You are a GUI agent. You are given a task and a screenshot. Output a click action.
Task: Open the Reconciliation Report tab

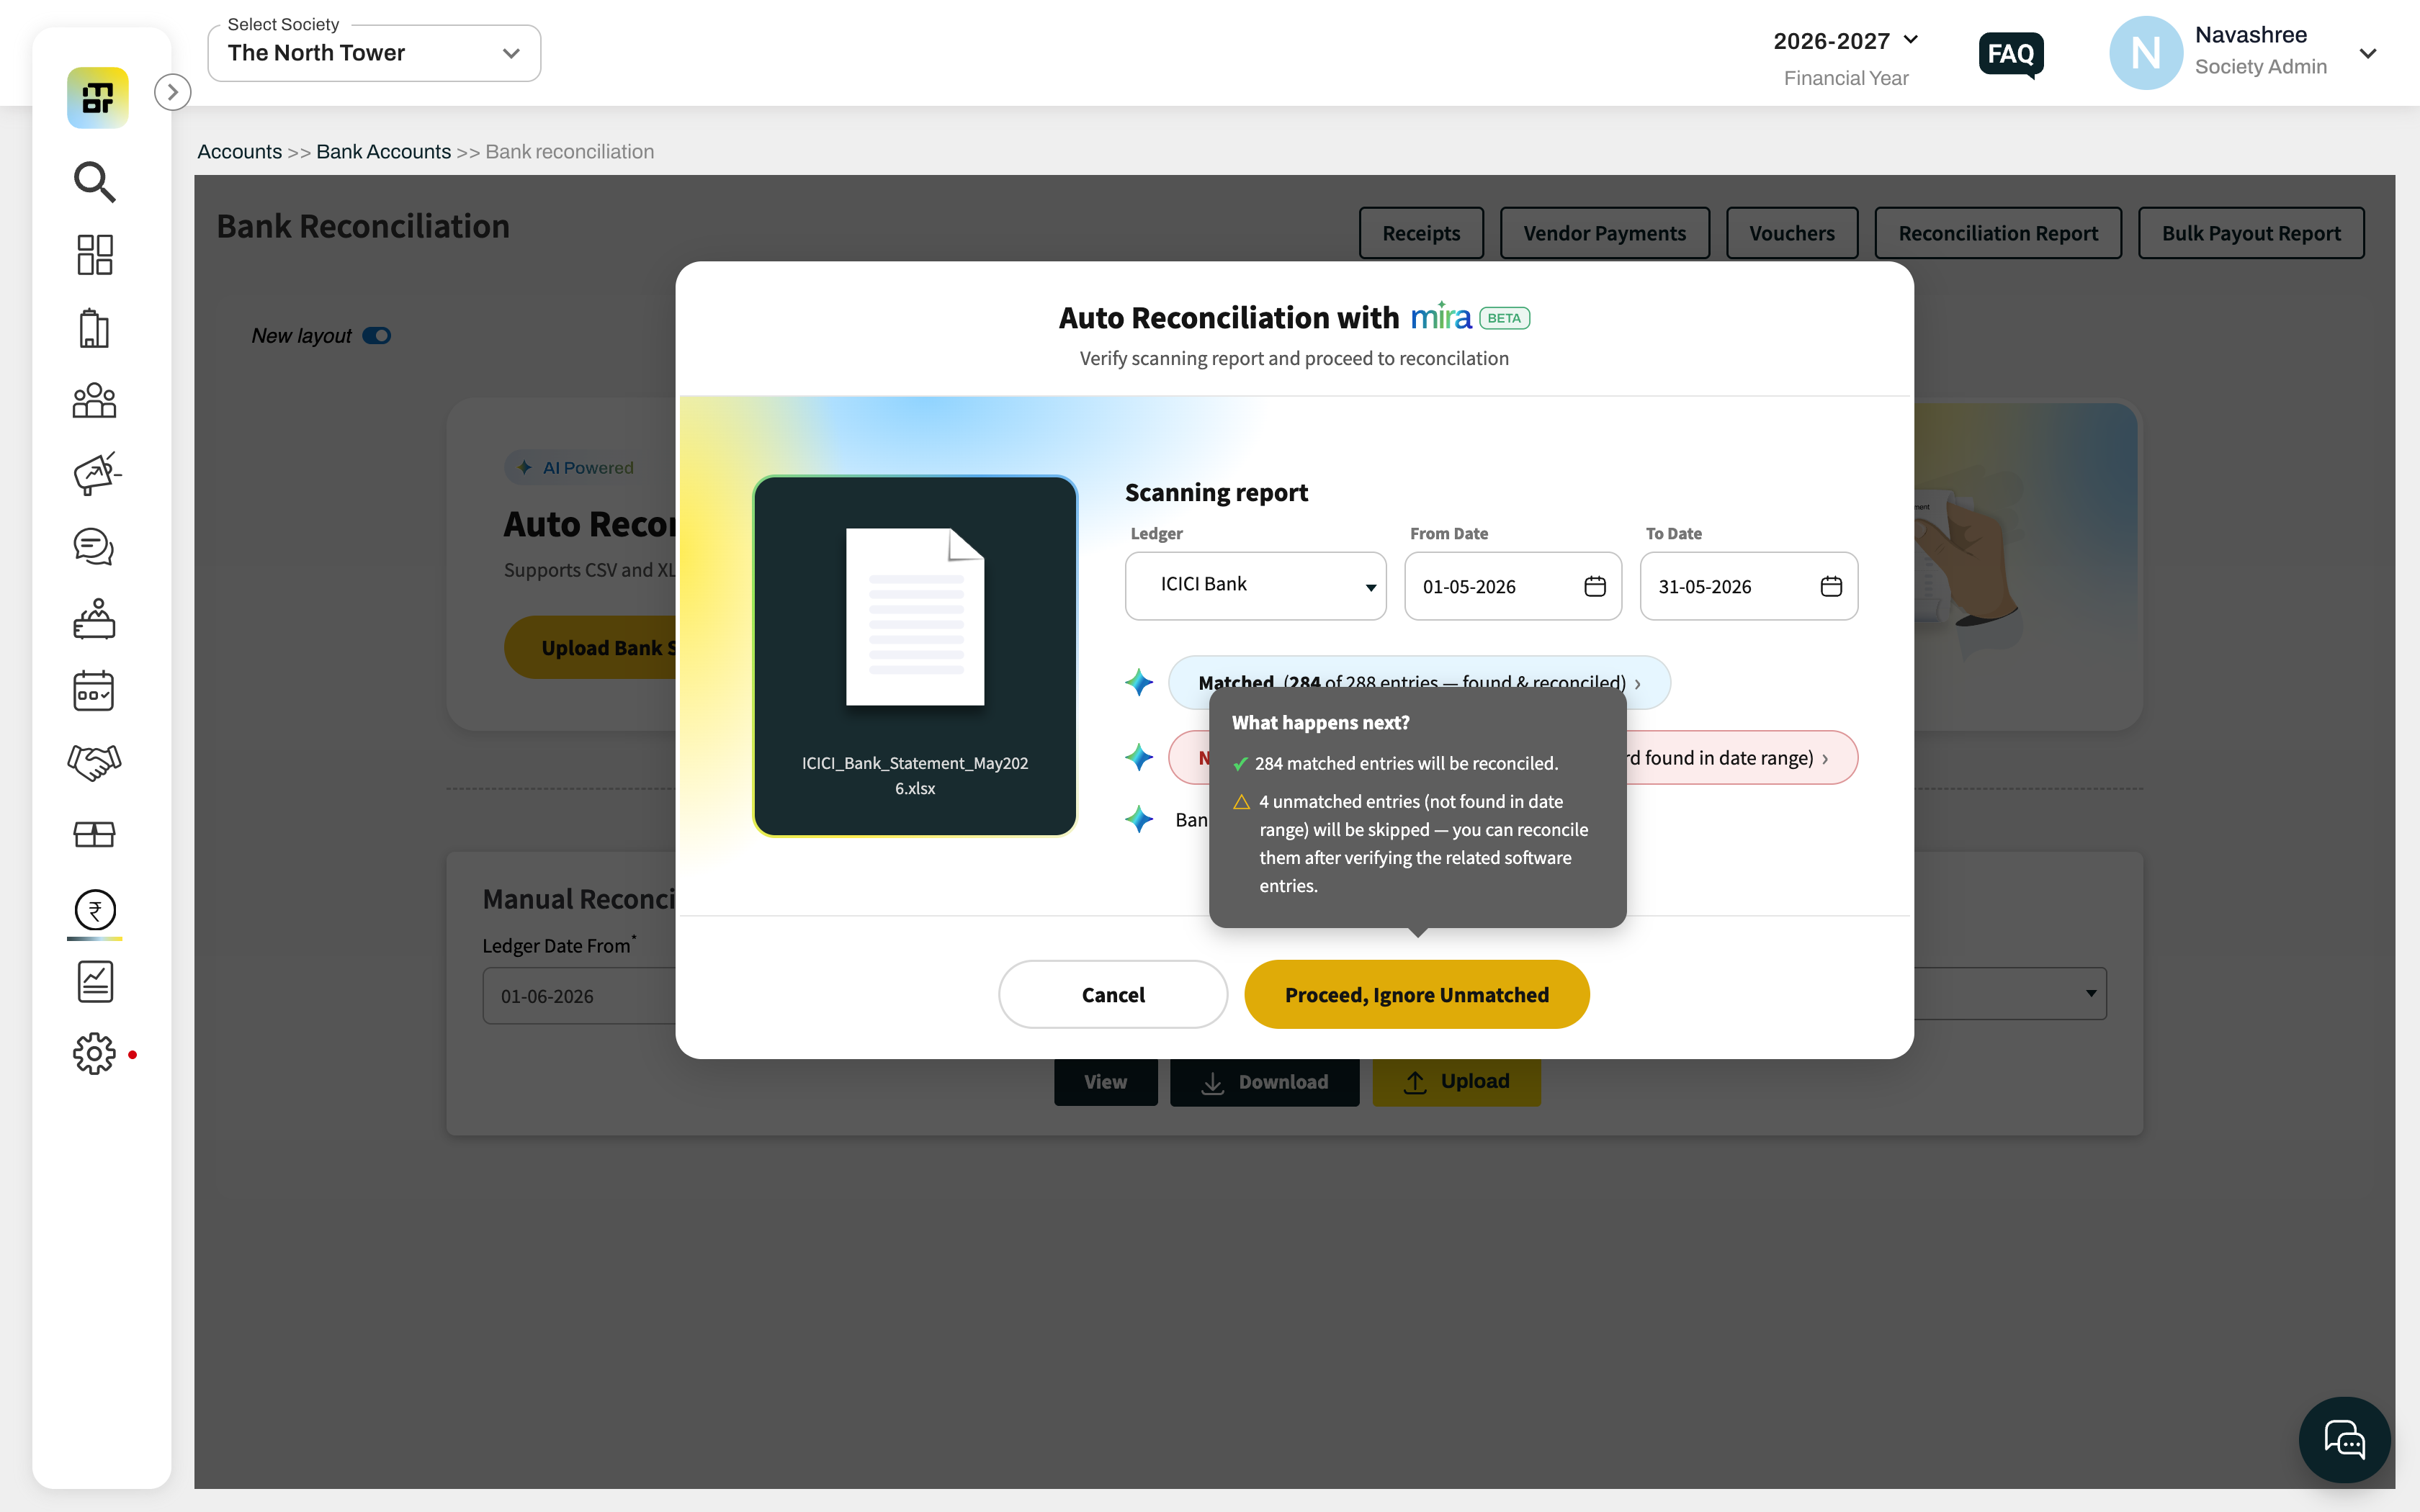point(1998,233)
